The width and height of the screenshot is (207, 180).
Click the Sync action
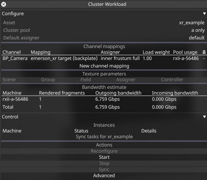104,170
